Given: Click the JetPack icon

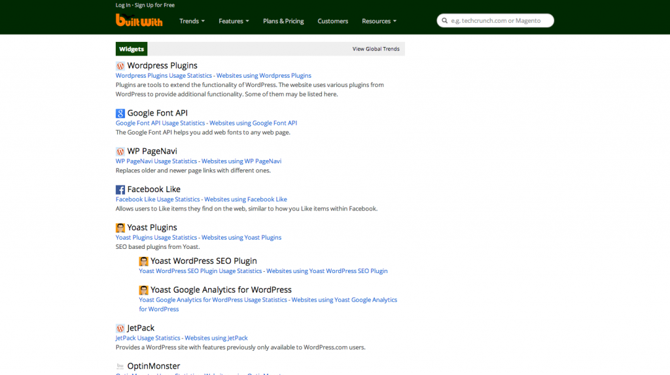Looking at the screenshot, I should [x=120, y=328].
